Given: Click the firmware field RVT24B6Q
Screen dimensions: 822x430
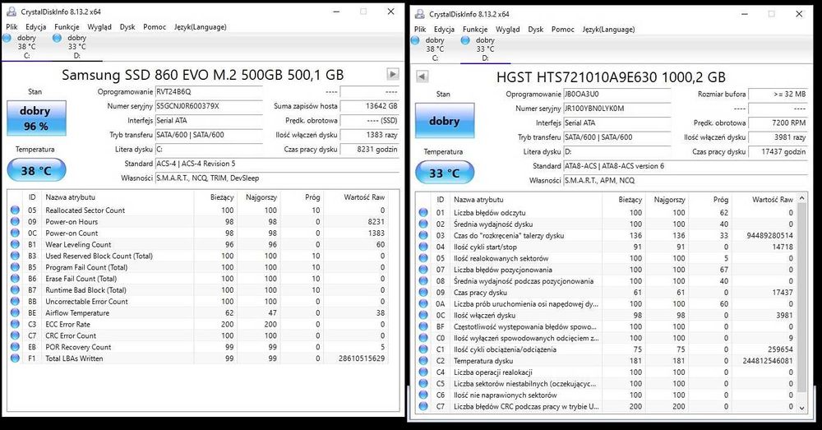Looking at the screenshot, I should pos(209,92).
